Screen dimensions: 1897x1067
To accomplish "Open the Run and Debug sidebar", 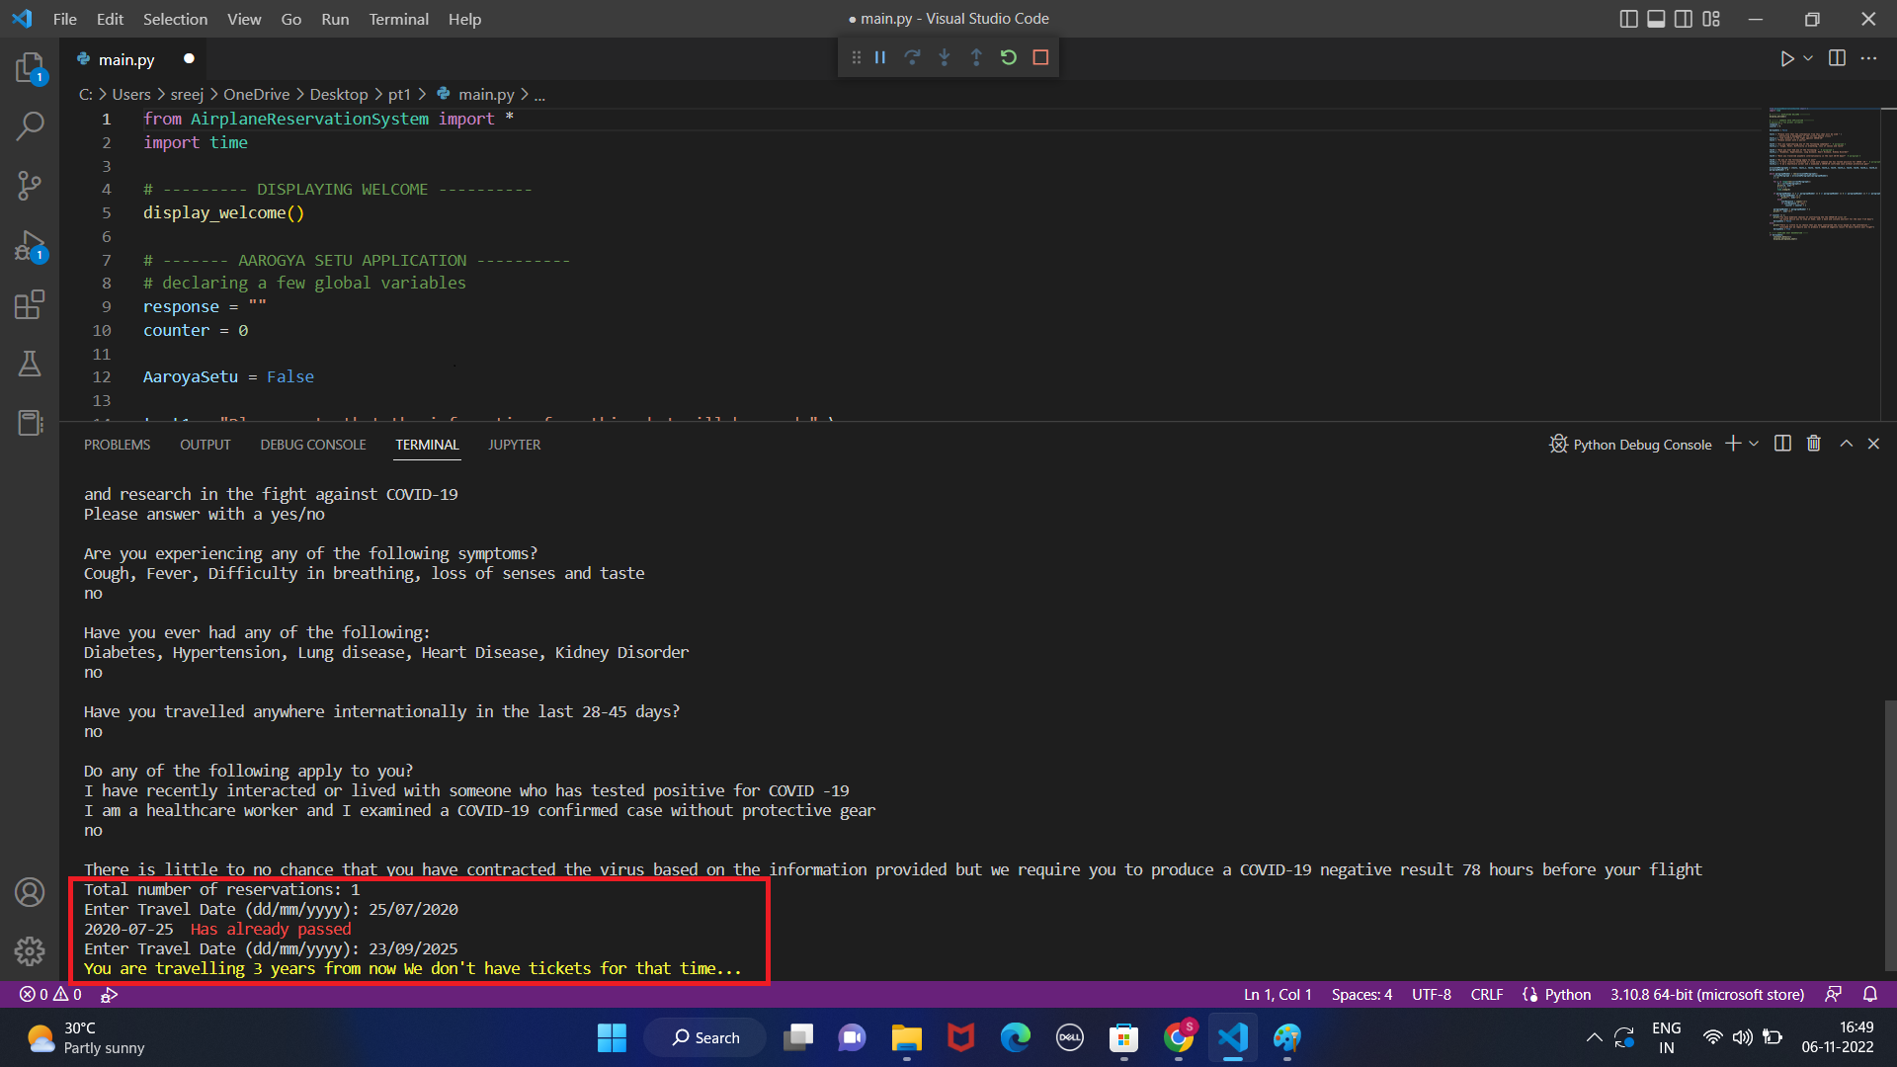I will pyautogui.click(x=30, y=246).
